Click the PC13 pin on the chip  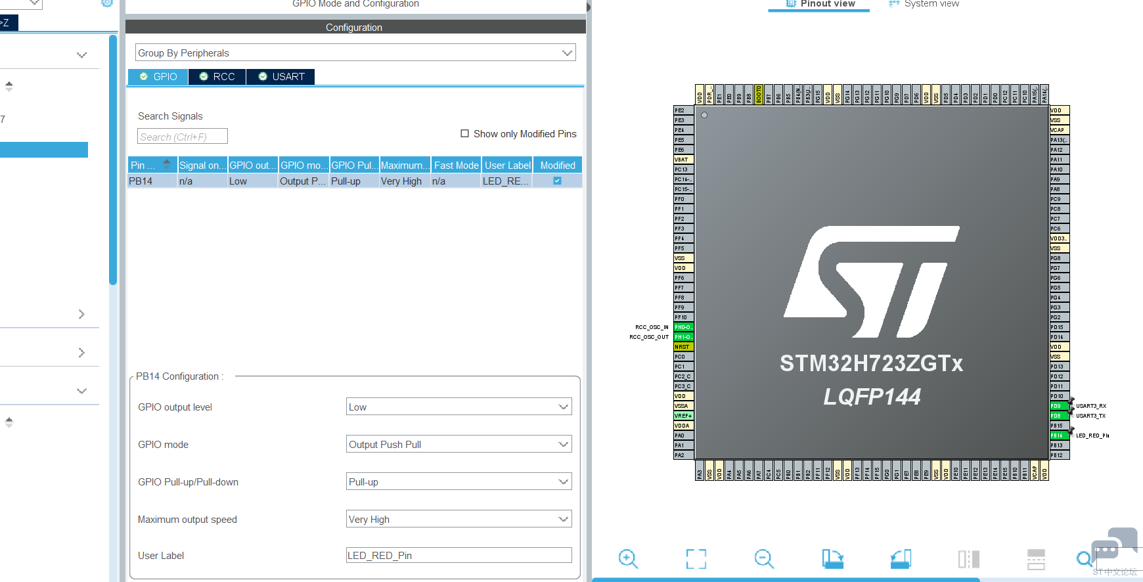[684, 169]
